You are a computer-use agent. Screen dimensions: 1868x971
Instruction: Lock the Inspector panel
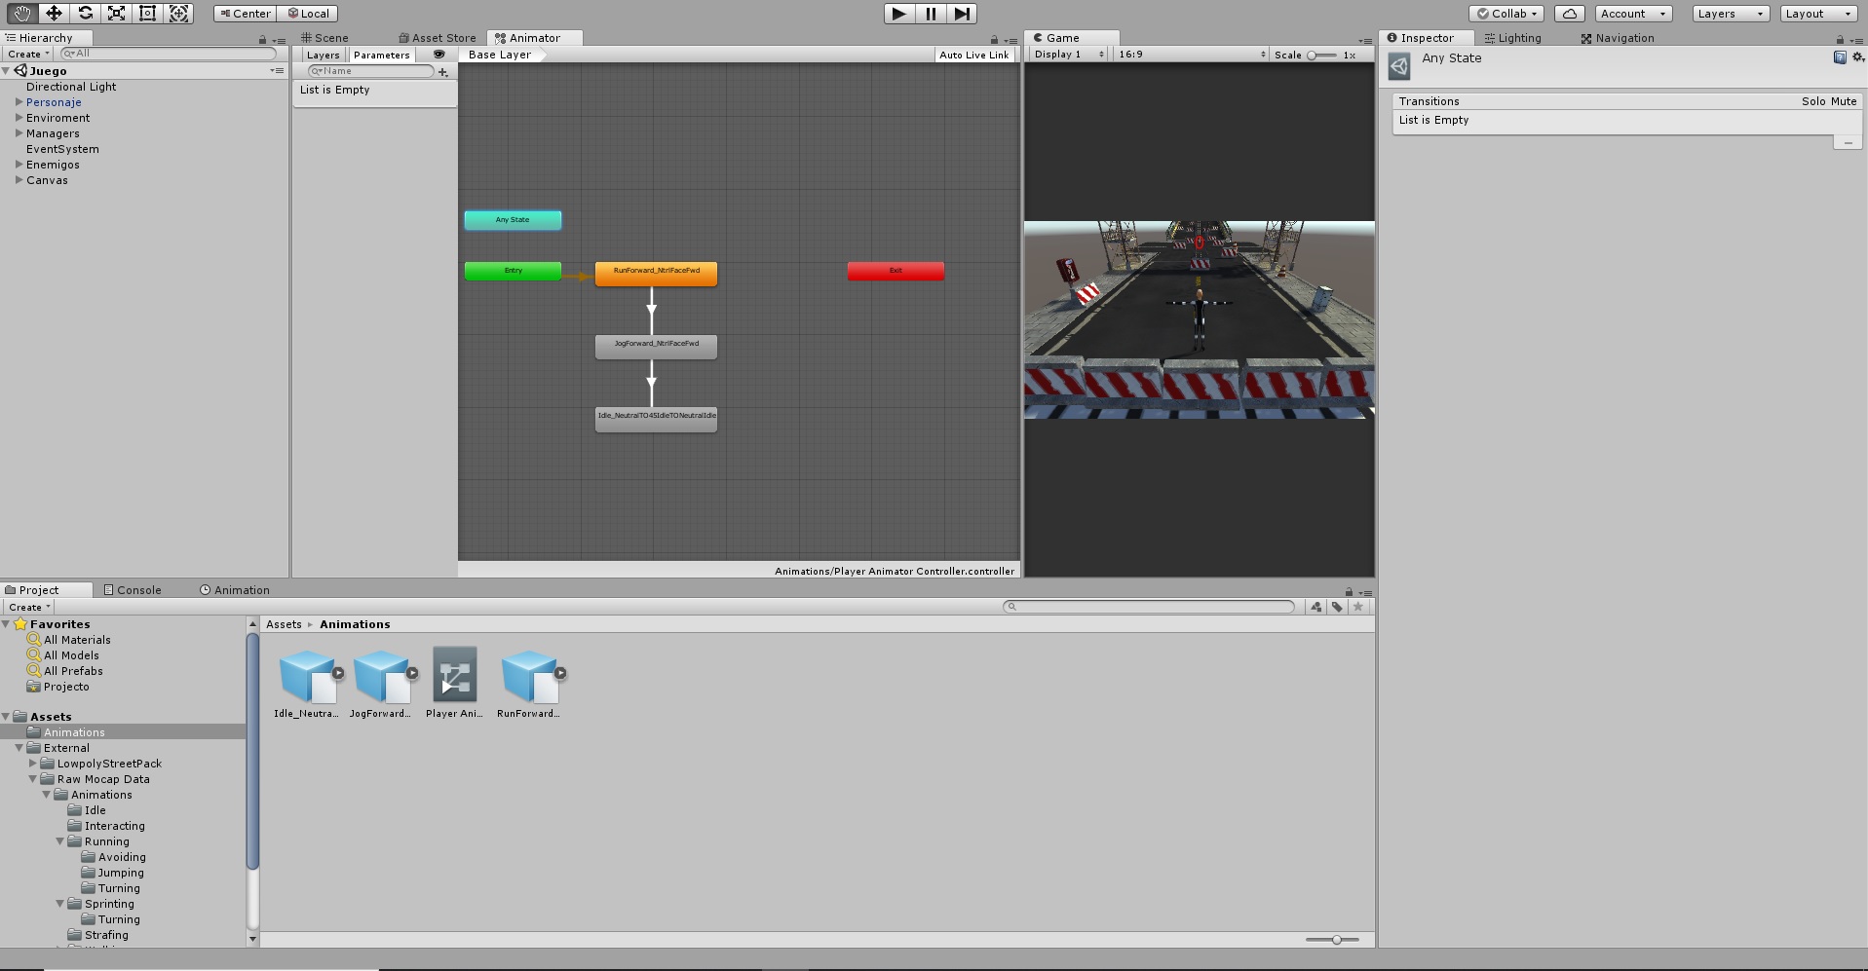click(1841, 39)
